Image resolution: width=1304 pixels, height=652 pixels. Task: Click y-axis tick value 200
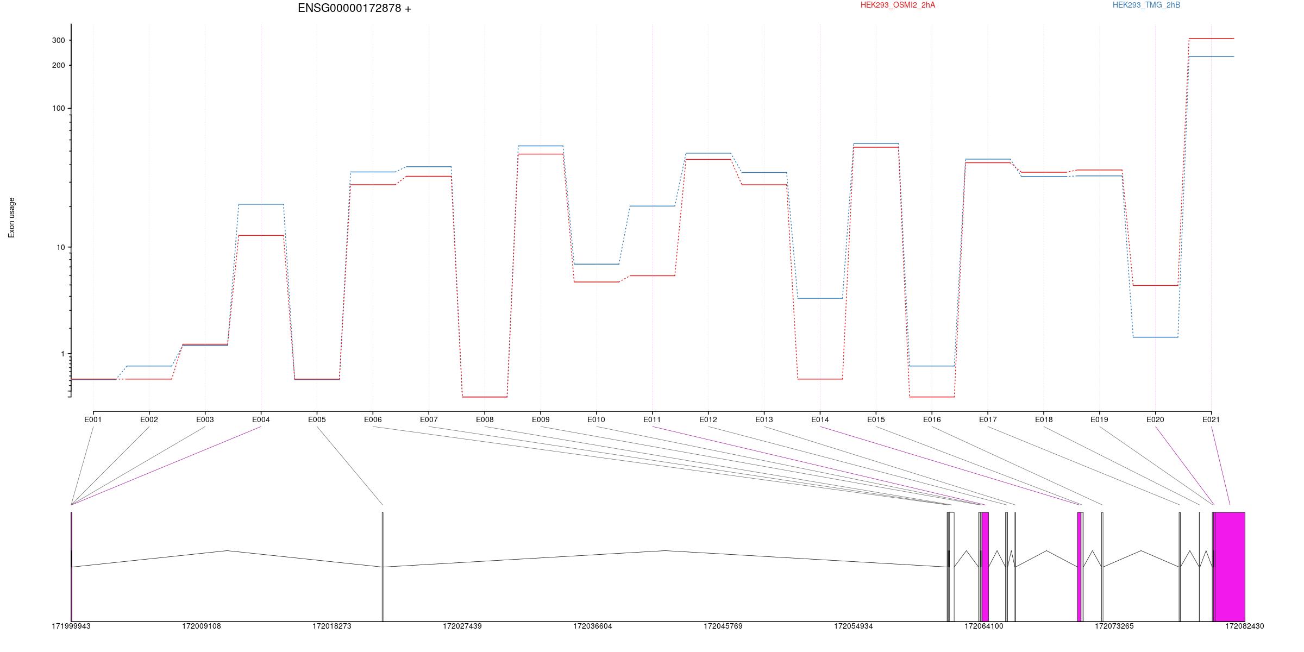pyautogui.click(x=58, y=65)
